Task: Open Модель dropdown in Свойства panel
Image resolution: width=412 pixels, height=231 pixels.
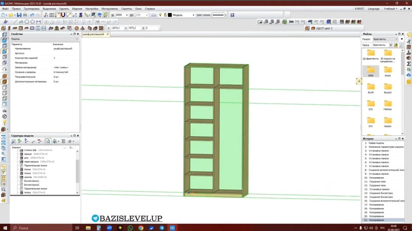Action: [x=45, y=39]
